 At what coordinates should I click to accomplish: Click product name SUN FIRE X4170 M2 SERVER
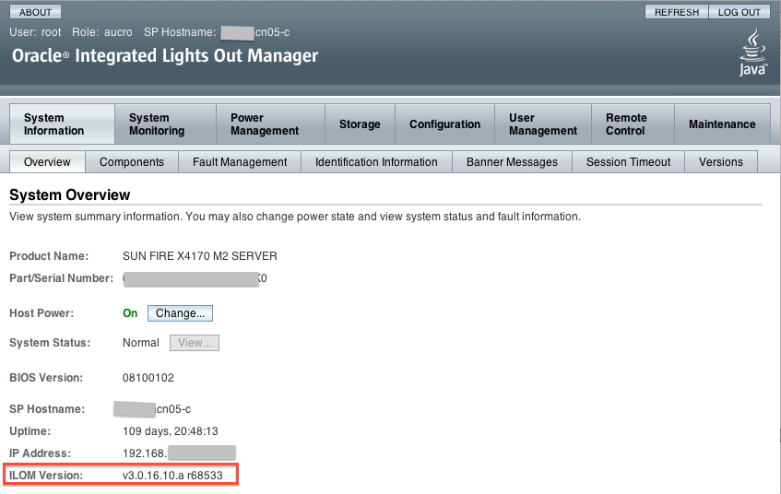pos(200,256)
